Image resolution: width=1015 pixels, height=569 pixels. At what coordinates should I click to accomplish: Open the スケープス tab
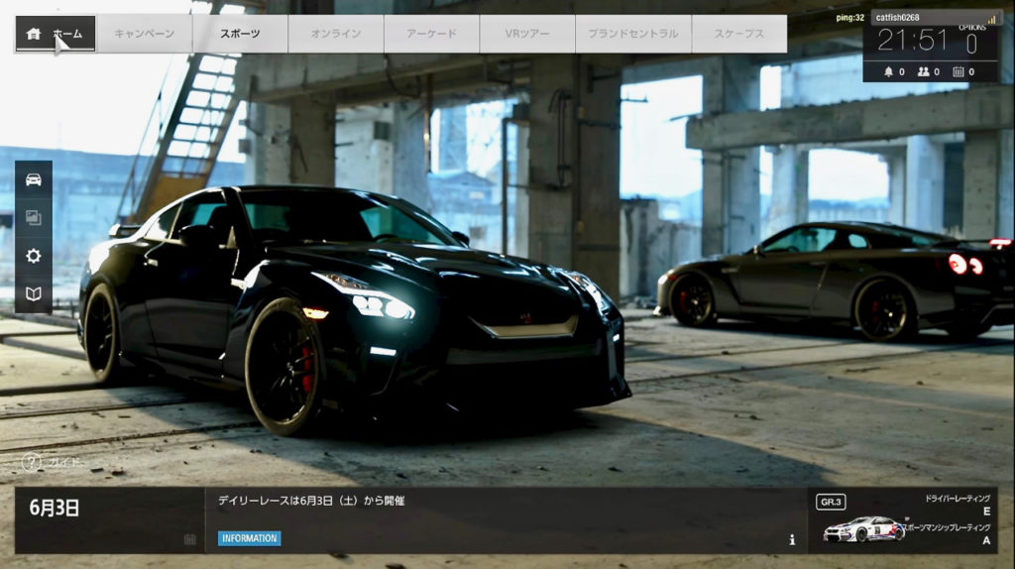tap(739, 34)
